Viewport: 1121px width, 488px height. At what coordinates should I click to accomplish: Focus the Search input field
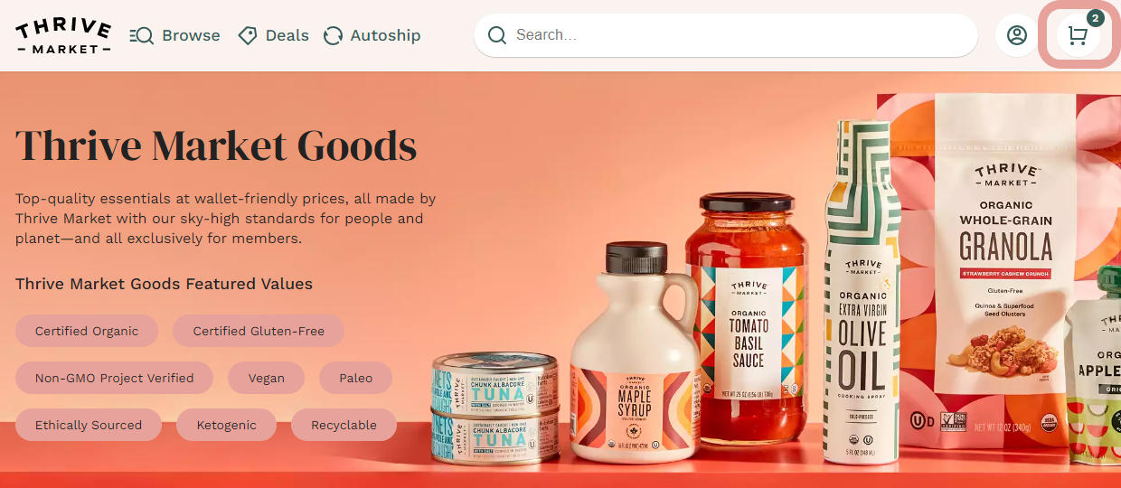point(726,35)
